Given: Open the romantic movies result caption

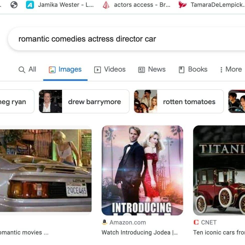Looking at the screenshot, I should (x=24, y=232).
